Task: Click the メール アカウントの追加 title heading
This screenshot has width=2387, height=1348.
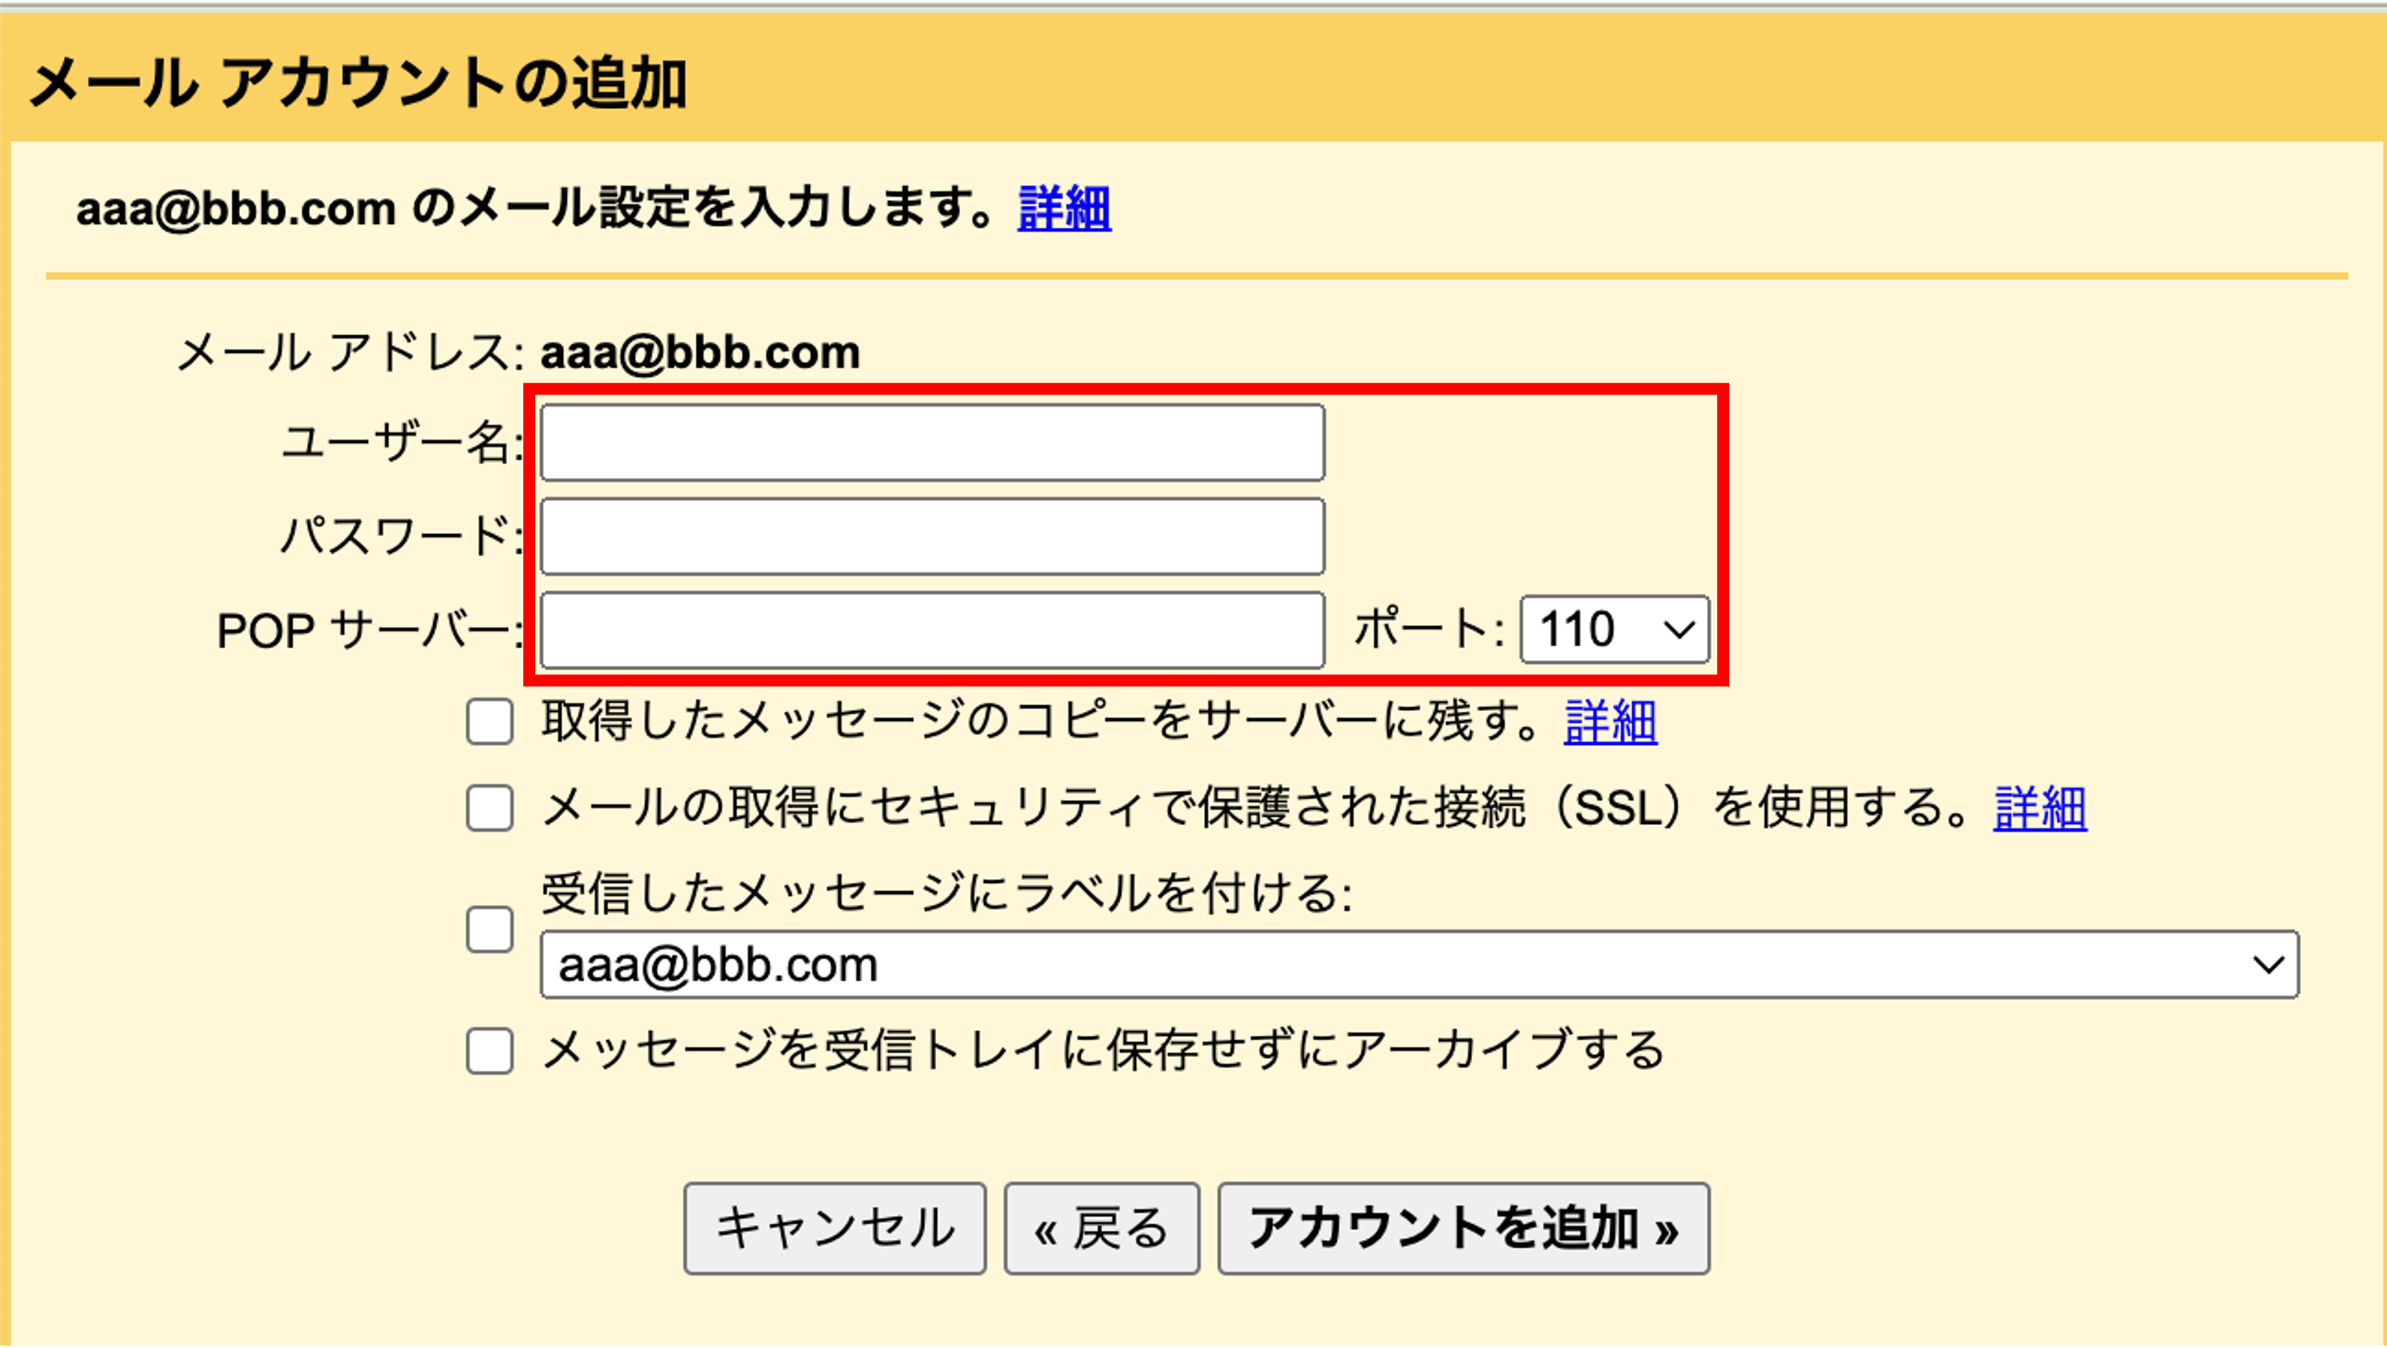Action: (357, 83)
